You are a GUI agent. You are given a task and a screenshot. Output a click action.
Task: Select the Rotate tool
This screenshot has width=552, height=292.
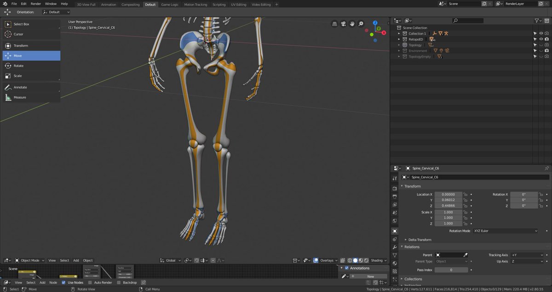click(x=31, y=66)
